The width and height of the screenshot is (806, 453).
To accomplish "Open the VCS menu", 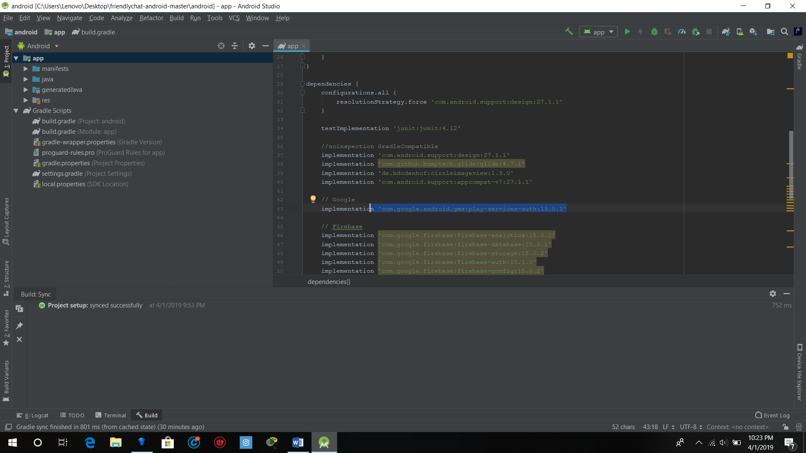I will [234, 18].
